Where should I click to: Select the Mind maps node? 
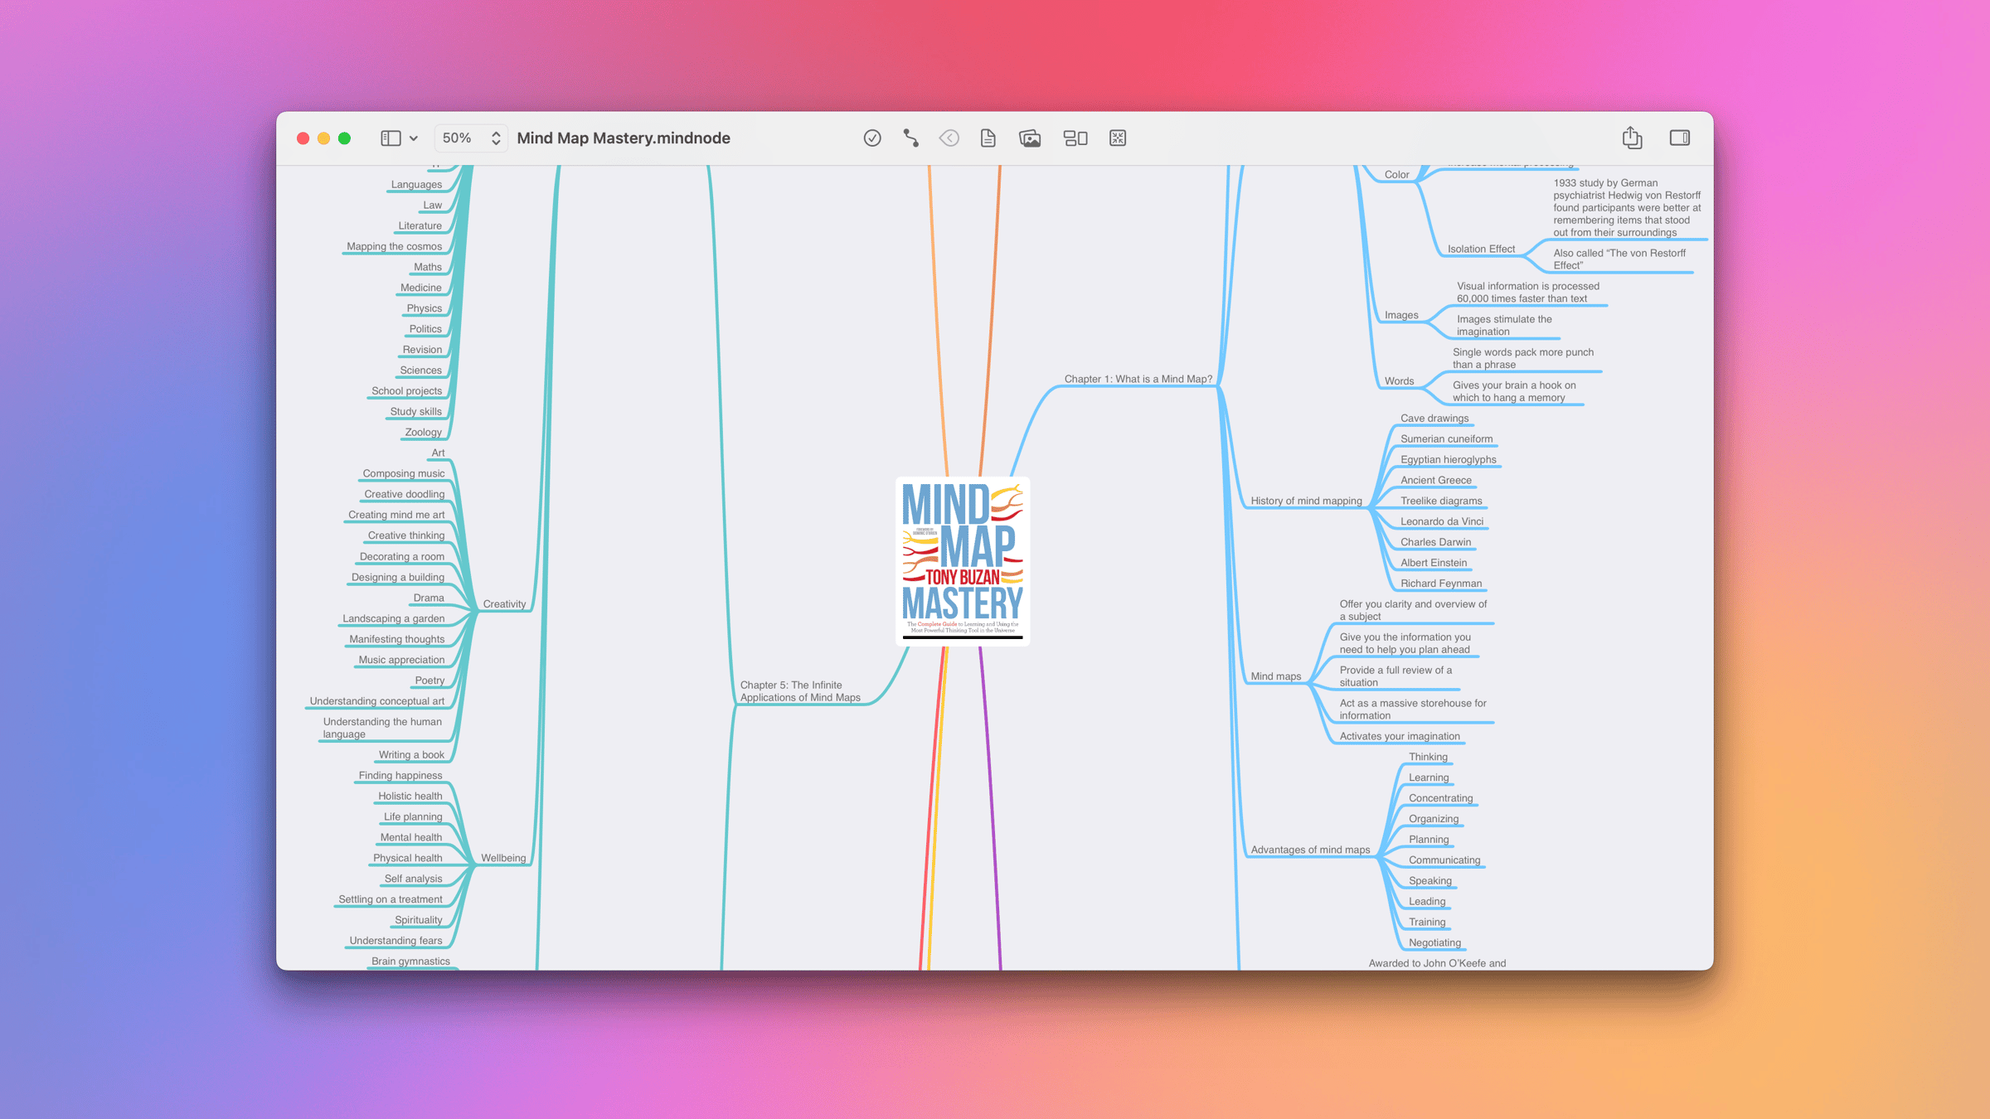click(x=1275, y=676)
